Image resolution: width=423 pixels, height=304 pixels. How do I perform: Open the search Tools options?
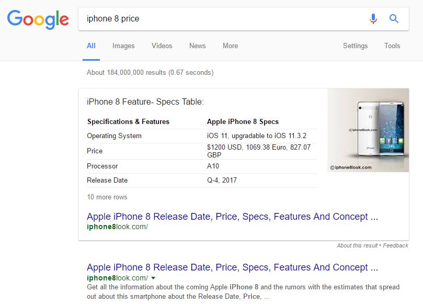(x=392, y=46)
